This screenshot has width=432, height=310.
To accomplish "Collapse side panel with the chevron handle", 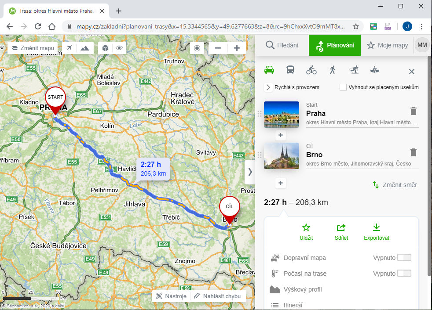I will tap(250, 172).
